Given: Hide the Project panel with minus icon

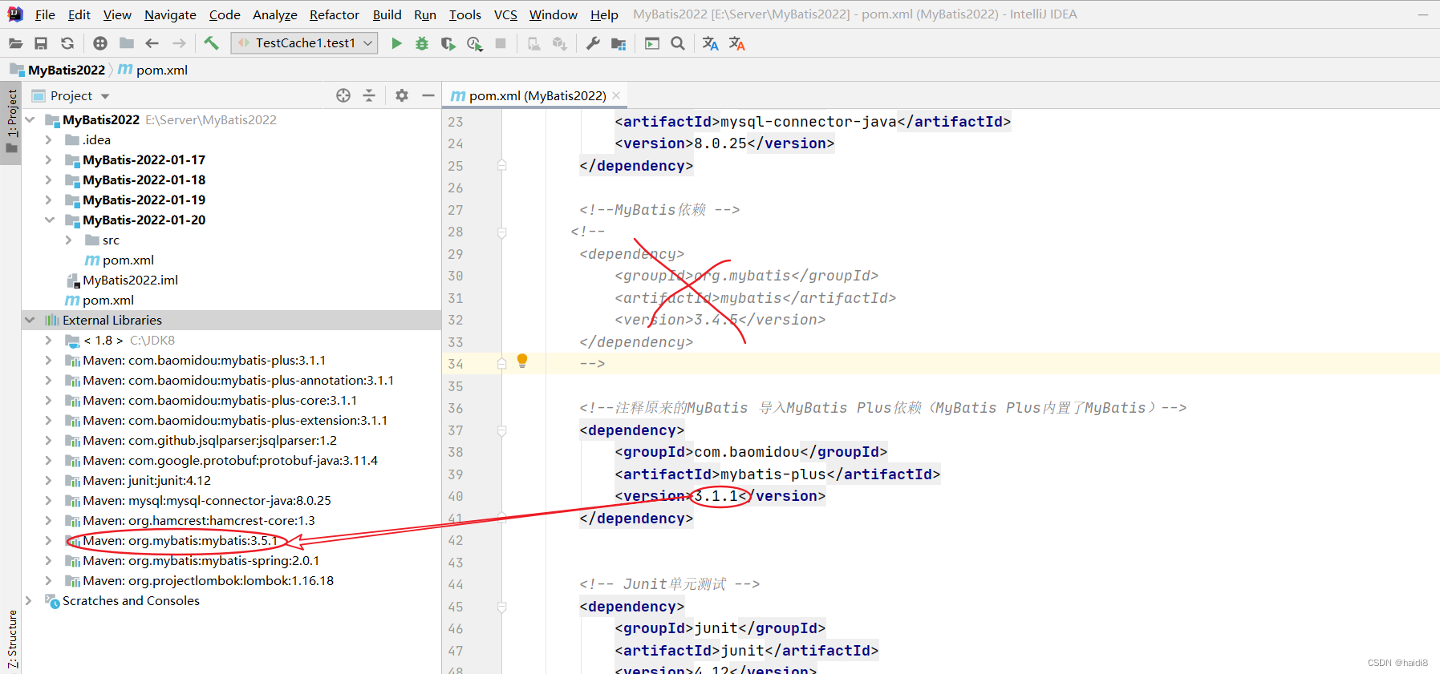Looking at the screenshot, I should point(428,95).
